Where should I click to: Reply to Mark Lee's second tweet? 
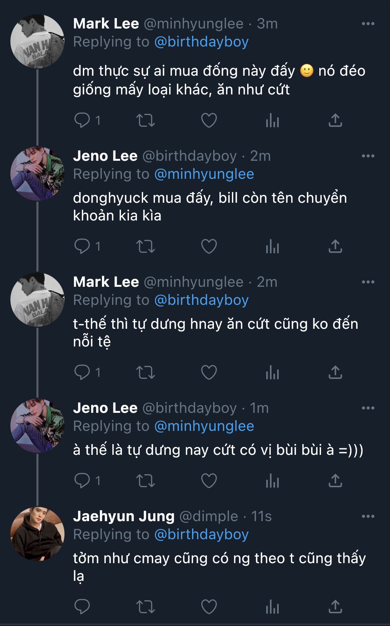tap(82, 373)
